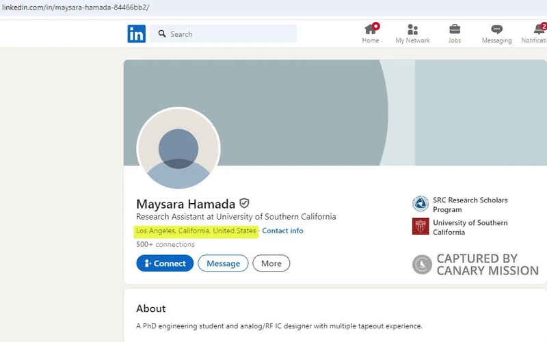This screenshot has height=342, width=547.
Task: Click the About section heading
Action: [x=150, y=308]
